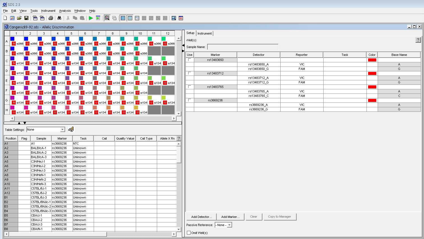Click the DS icon at toolbar end
424x239 pixels.
pyautogui.click(x=181, y=18)
